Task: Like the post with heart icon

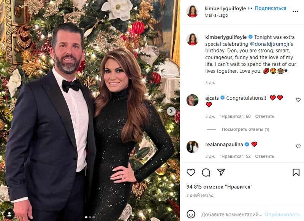Action: (191, 172)
